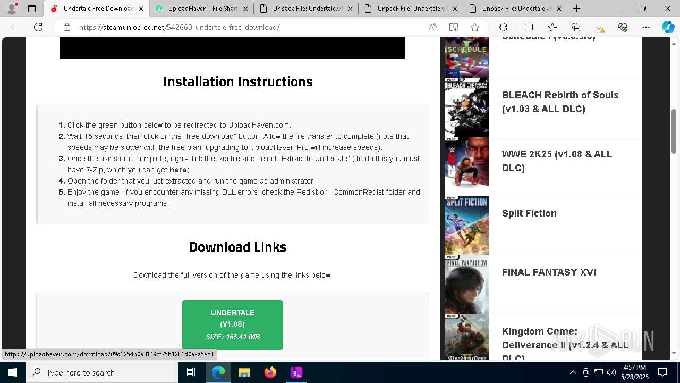This screenshot has height=383, width=680.
Task: Open the Edge profile icon
Action: [12, 9]
